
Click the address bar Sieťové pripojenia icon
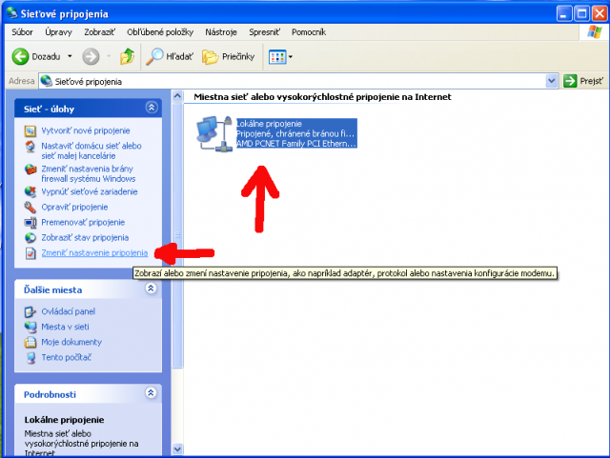[x=47, y=81]
